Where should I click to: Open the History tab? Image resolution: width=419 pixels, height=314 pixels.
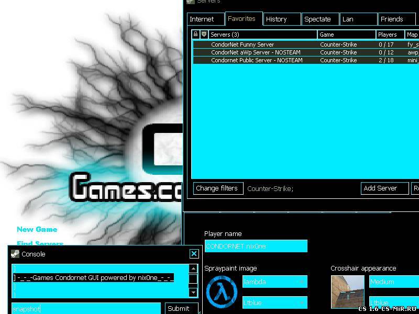point(282,19)
